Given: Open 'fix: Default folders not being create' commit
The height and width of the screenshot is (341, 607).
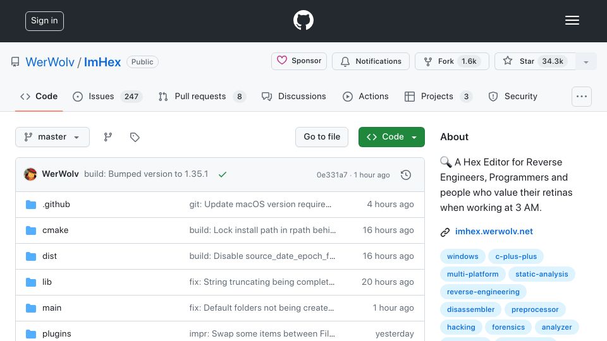Looking at the screenshot, I should [261, 308].
